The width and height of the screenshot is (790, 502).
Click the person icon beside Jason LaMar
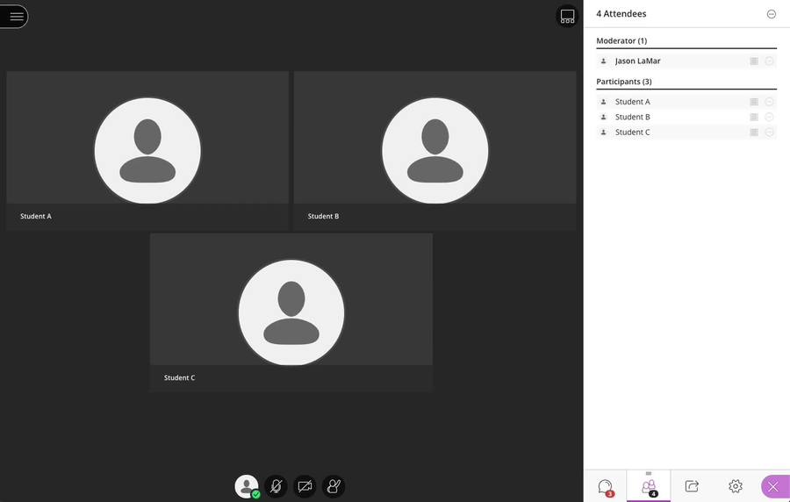coord(604,61)
